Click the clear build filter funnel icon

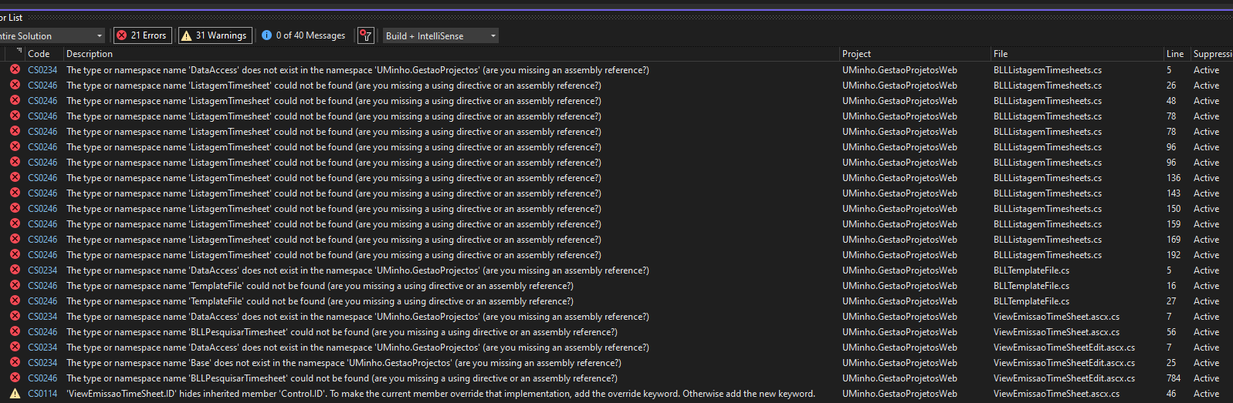coord(366,35)
